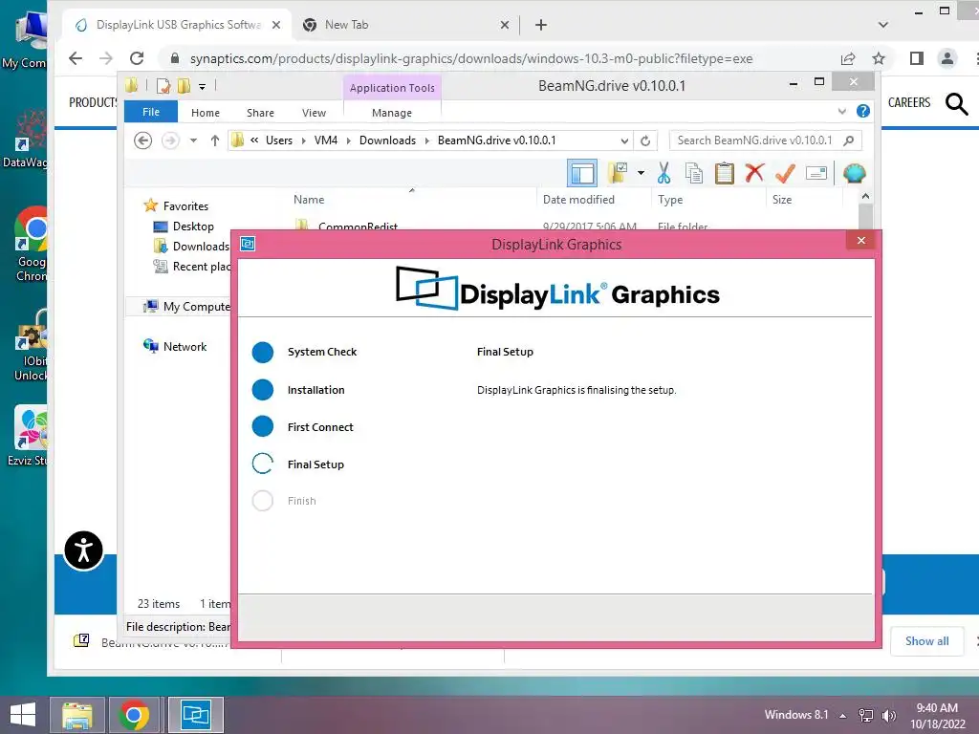
Task: Click the red X Delete icon in Explorer toolbar
Action: pos(754,172)
